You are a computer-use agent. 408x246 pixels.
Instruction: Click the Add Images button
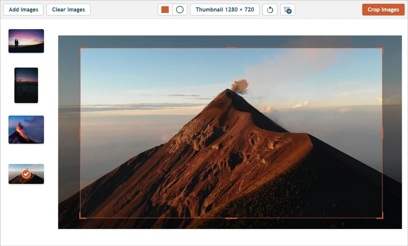coord(23,10)
